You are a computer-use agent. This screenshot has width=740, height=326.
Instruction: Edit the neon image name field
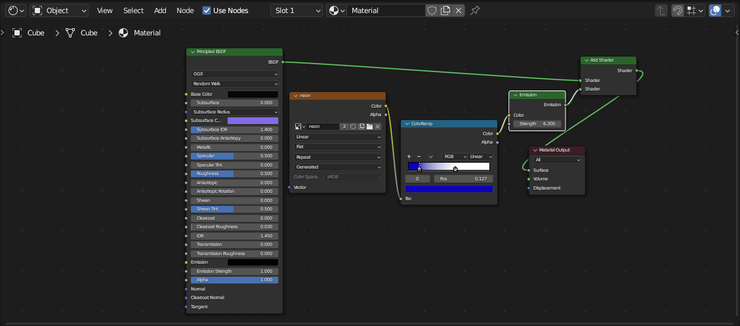[323, 127]
